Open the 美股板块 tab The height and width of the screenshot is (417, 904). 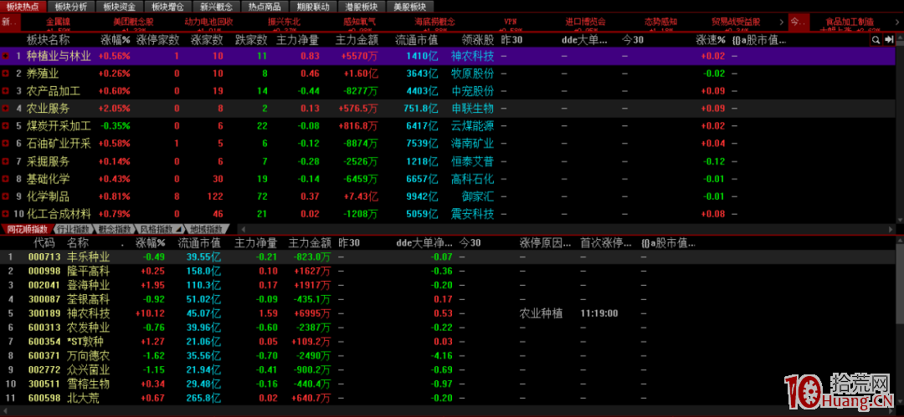[410, 7]
